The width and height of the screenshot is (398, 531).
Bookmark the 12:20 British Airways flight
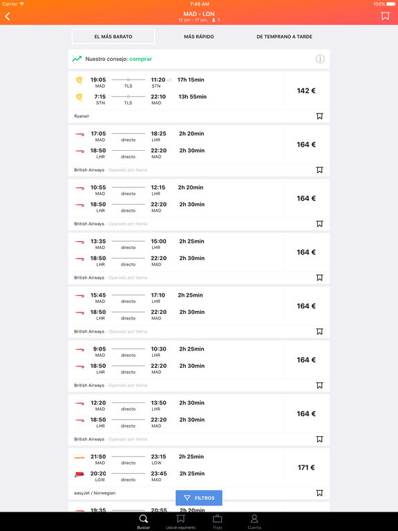319,439
